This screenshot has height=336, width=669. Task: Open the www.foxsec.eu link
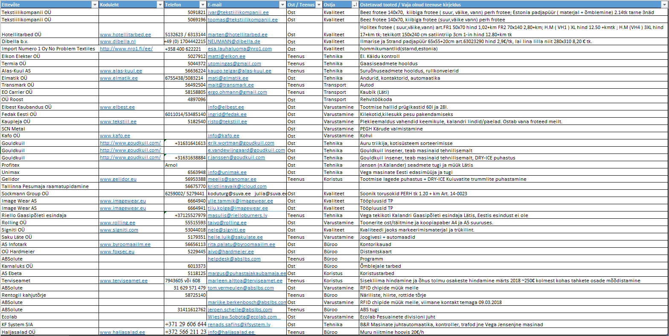click(x=117, y=252)
